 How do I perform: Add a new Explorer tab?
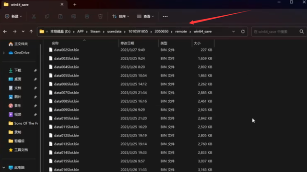click(75, 5)
